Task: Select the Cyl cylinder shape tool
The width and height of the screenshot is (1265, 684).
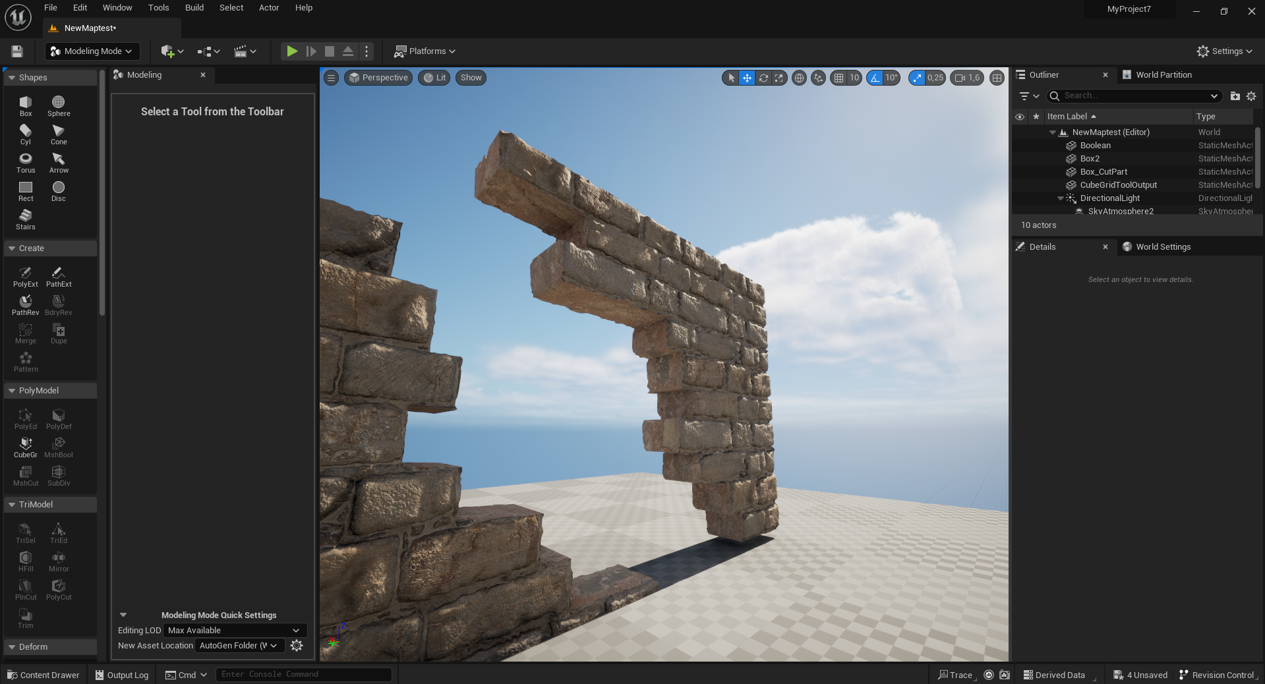Action: coord(26,134)
